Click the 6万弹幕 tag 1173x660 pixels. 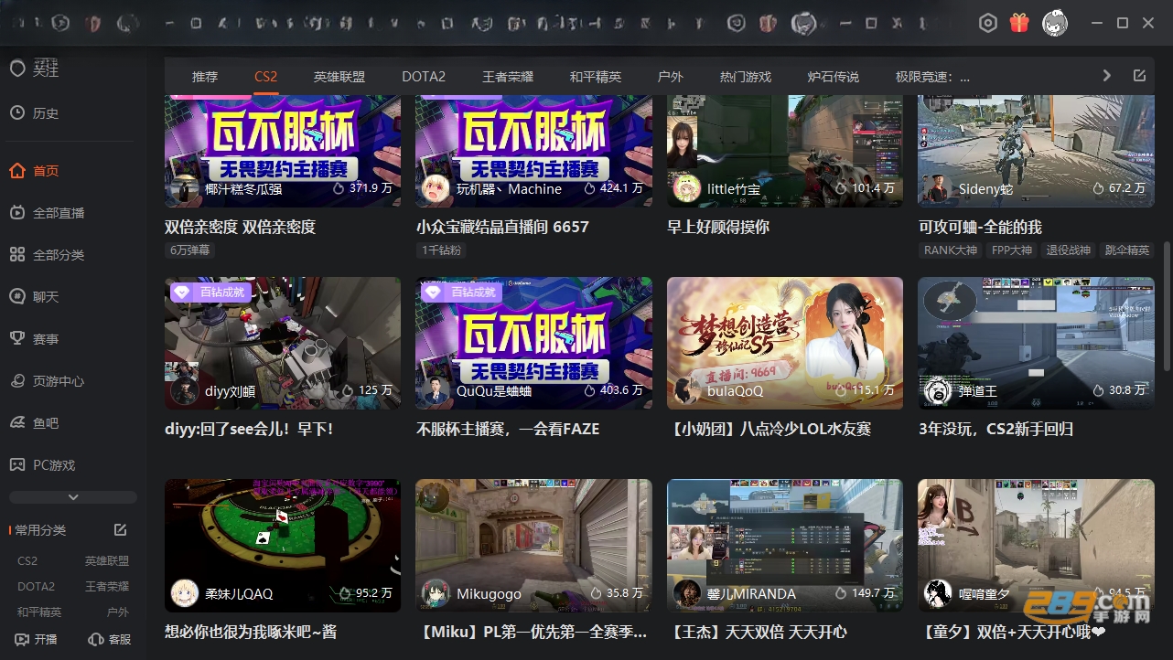coord(190,250)
